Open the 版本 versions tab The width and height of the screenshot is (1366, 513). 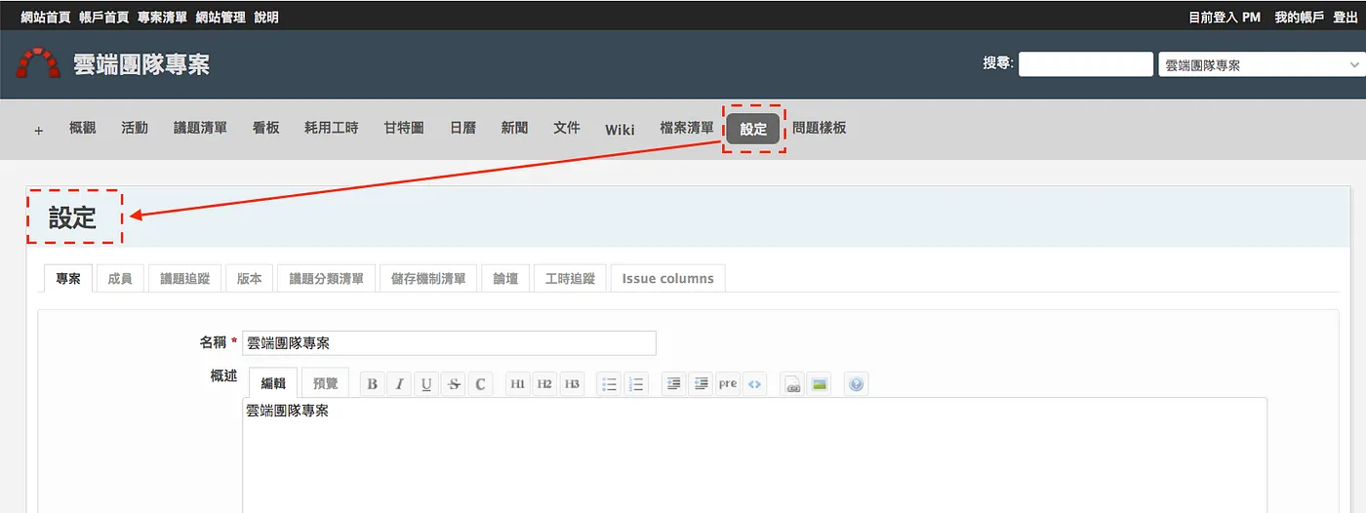coord(250,278)
